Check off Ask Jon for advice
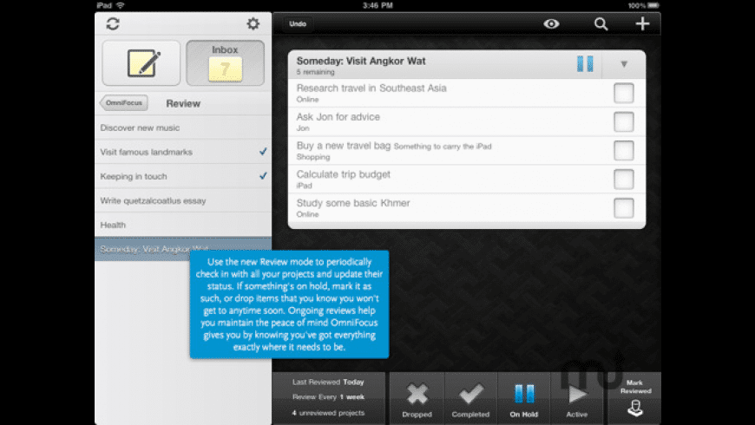This screenshot has width=755, height=425. pyautogui.click(x=624, y=121)
